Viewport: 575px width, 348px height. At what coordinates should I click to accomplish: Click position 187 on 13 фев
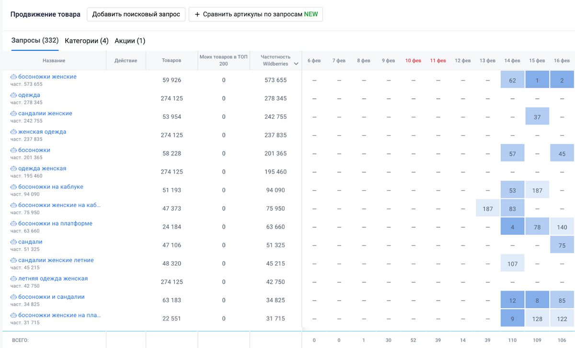click(x=488, y=209)
